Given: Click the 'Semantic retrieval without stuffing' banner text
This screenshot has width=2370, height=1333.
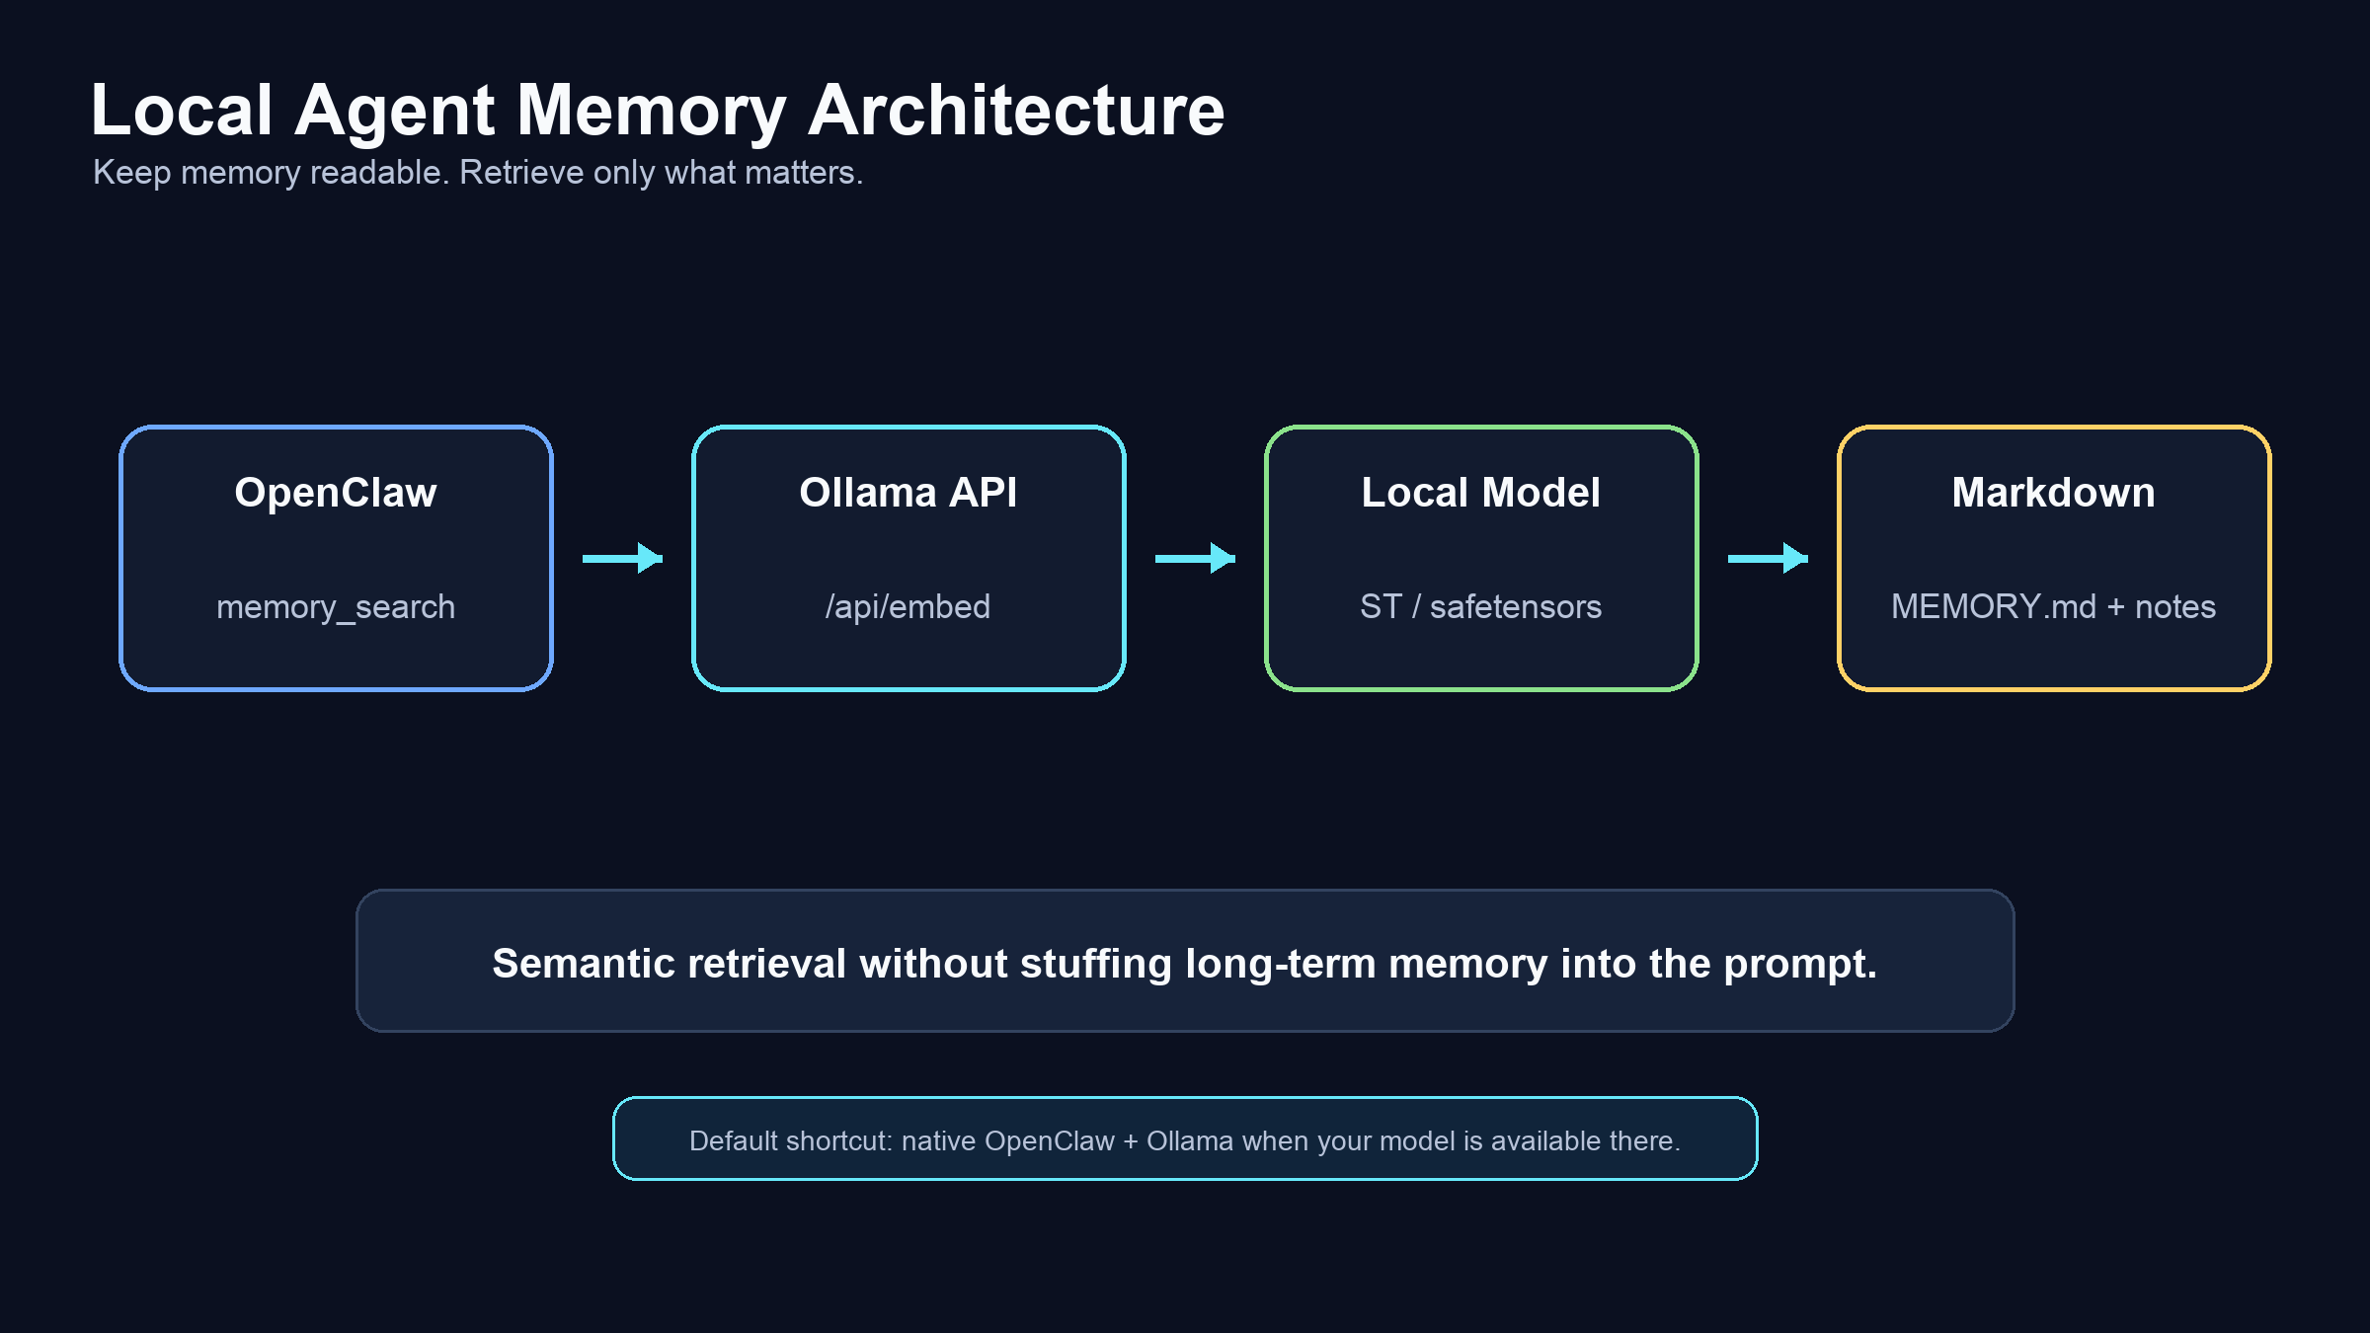Looking at the screenshot, I should tap(1185, 964).
